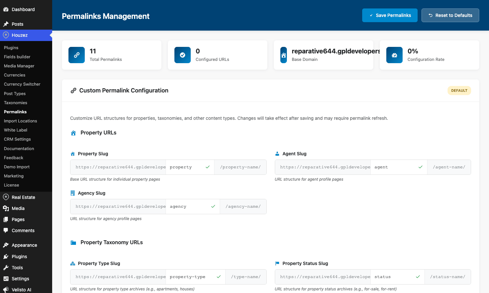Click the Settings sliders icon

coord(6,279)
